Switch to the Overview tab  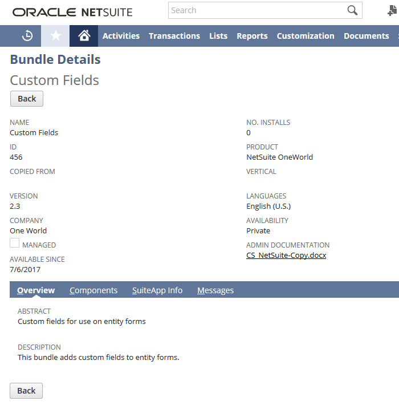36,290
